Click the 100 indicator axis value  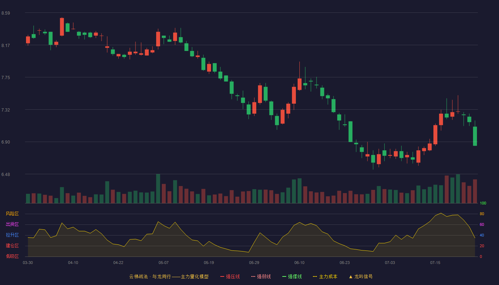(x=483, y=203)
